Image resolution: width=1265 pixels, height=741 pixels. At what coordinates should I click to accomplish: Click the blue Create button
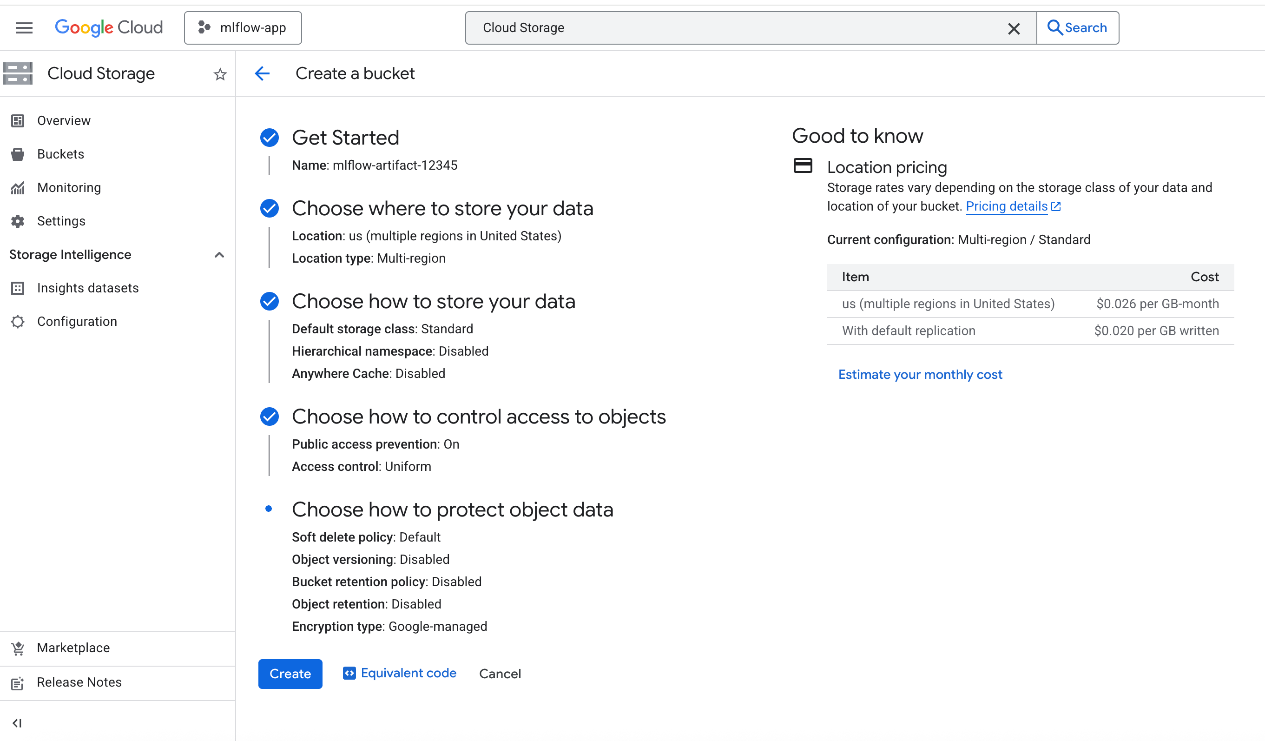290,674
